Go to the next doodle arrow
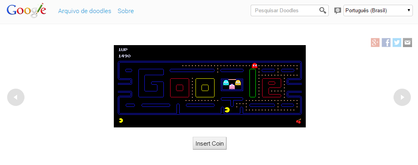 (x=402, y=97)
